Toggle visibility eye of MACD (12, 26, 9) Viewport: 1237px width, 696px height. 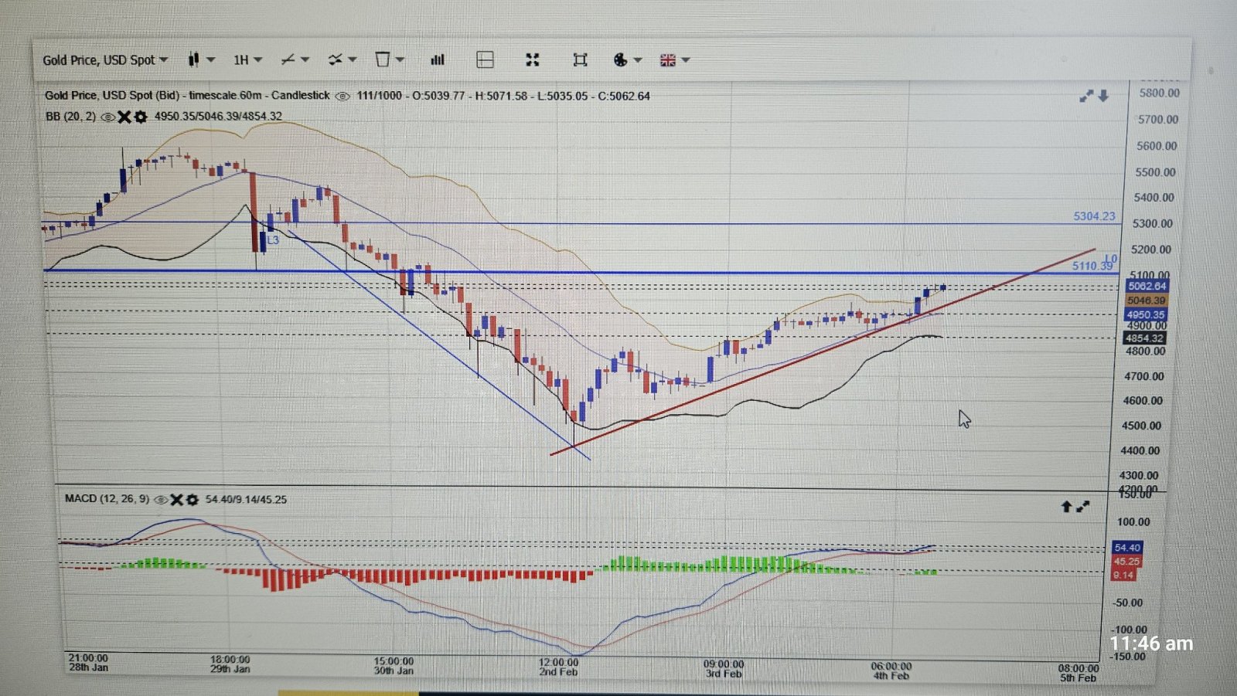(161, 500)
